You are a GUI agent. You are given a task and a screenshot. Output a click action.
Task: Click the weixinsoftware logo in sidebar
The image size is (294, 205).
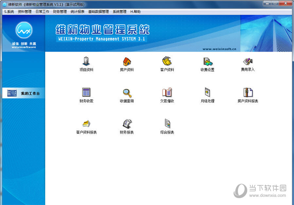coord(24,30)
